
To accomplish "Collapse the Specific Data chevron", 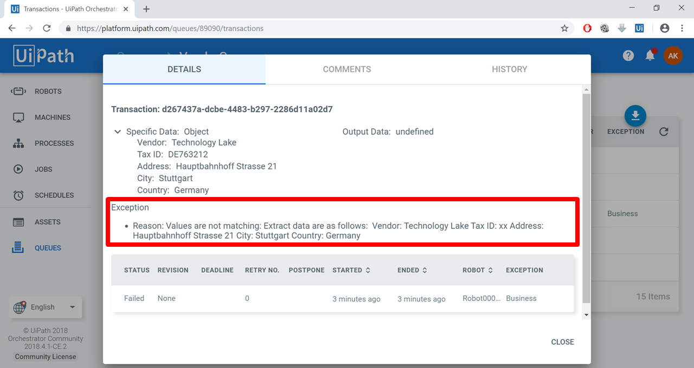I will coord(118,132).
